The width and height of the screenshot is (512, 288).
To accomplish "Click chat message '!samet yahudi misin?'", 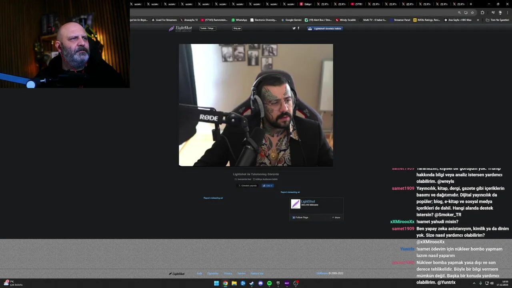I will coord(437,222).
